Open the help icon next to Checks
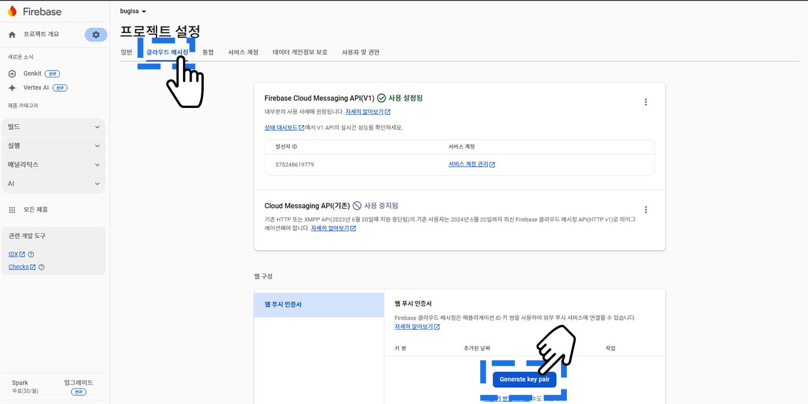The image size is (808, 404). pyautogui.click(x=42, y=267)
